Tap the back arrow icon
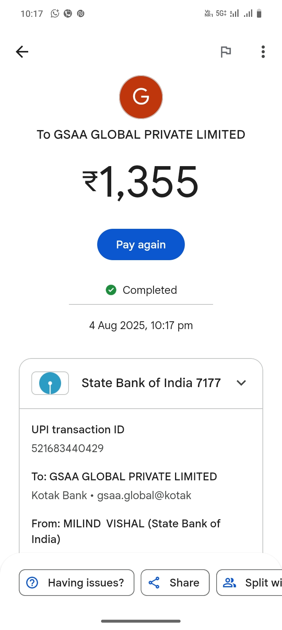Screen dimensions: 282x630 click(x=22, y=52)
